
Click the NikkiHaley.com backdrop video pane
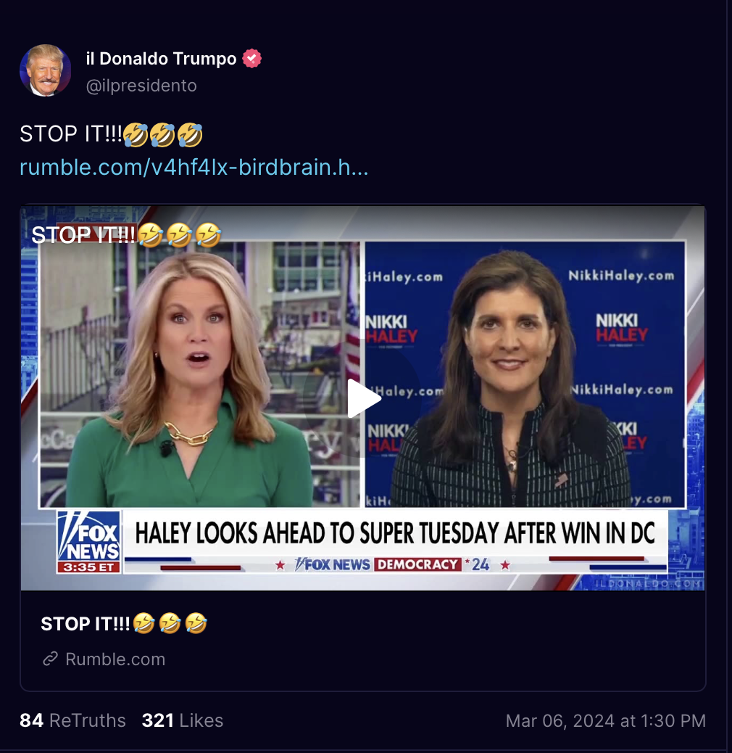[x=525, y=374]
